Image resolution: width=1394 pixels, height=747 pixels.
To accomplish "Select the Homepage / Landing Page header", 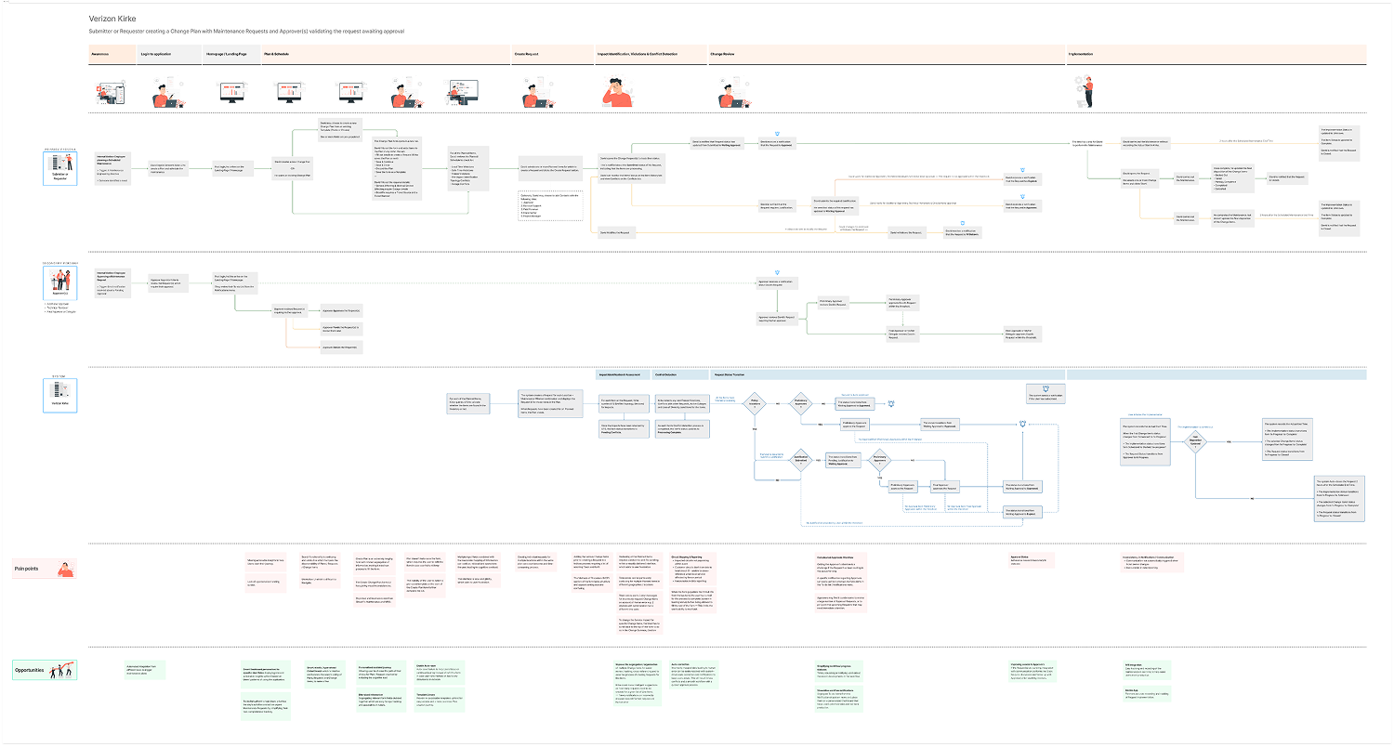I will [232, 54].
